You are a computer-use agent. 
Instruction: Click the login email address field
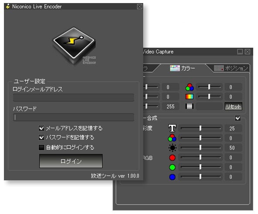[73, 98]
